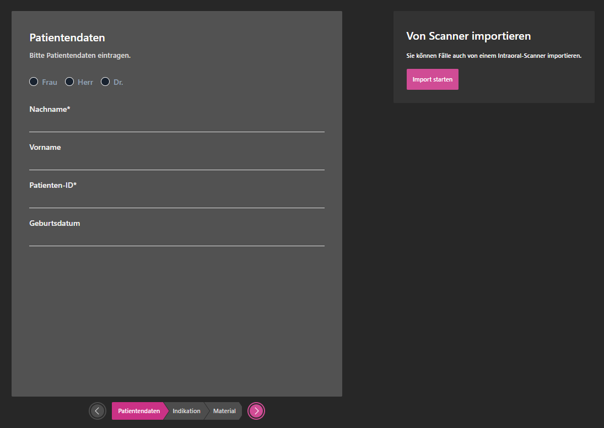The height and width of the screenshot is (428, 604).
Task: Go back using the left arrow button
Action: click(x=98, y=411)
